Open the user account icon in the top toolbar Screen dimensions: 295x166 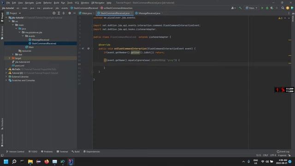point(233,8)
